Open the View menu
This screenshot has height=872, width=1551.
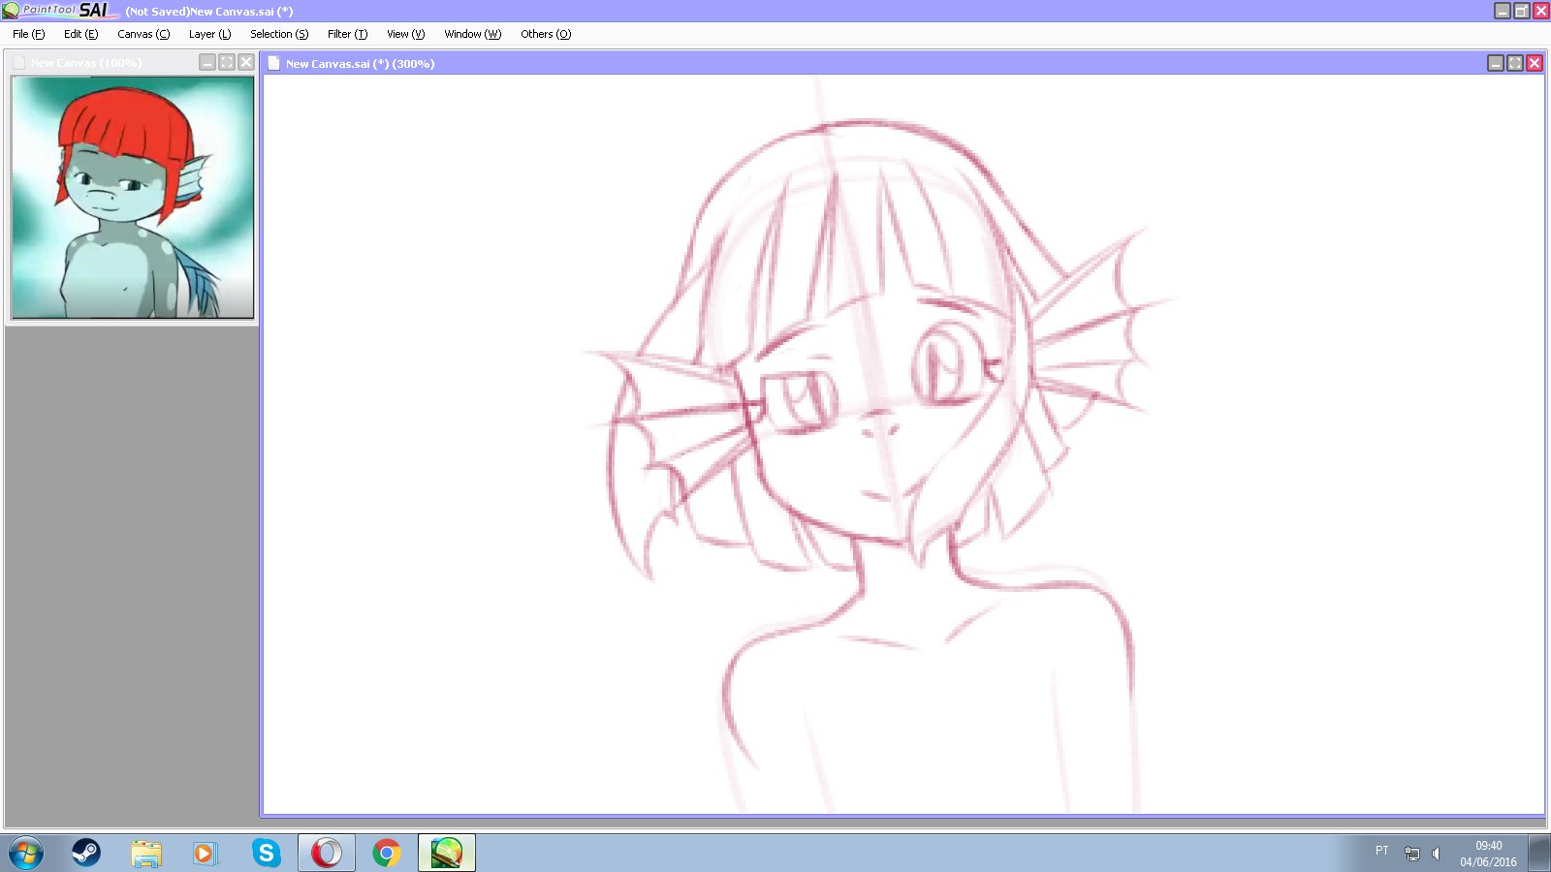405,34
